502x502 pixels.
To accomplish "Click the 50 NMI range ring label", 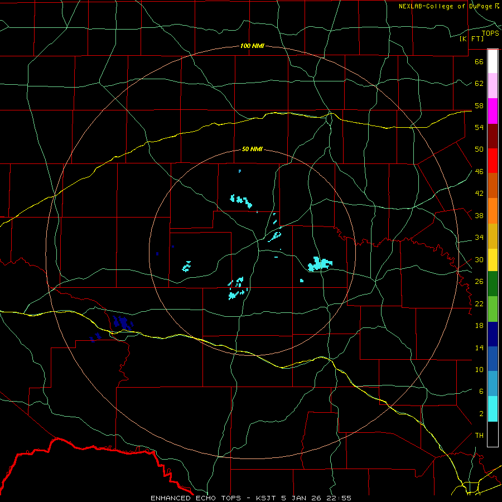I will click(x=252, y=149).
